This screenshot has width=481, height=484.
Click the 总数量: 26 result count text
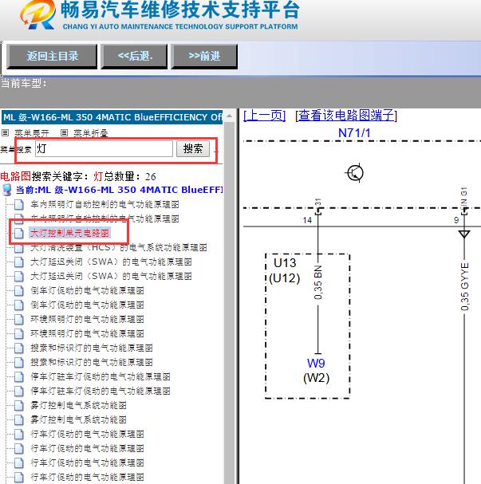tap(130, 176)
